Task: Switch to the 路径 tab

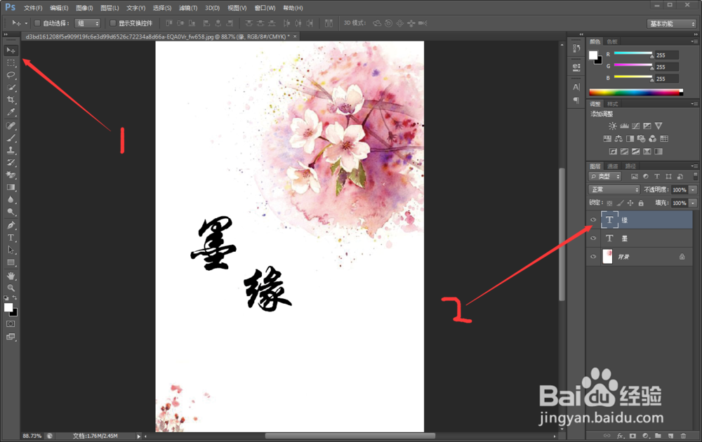Action: [x=630, y=166]
